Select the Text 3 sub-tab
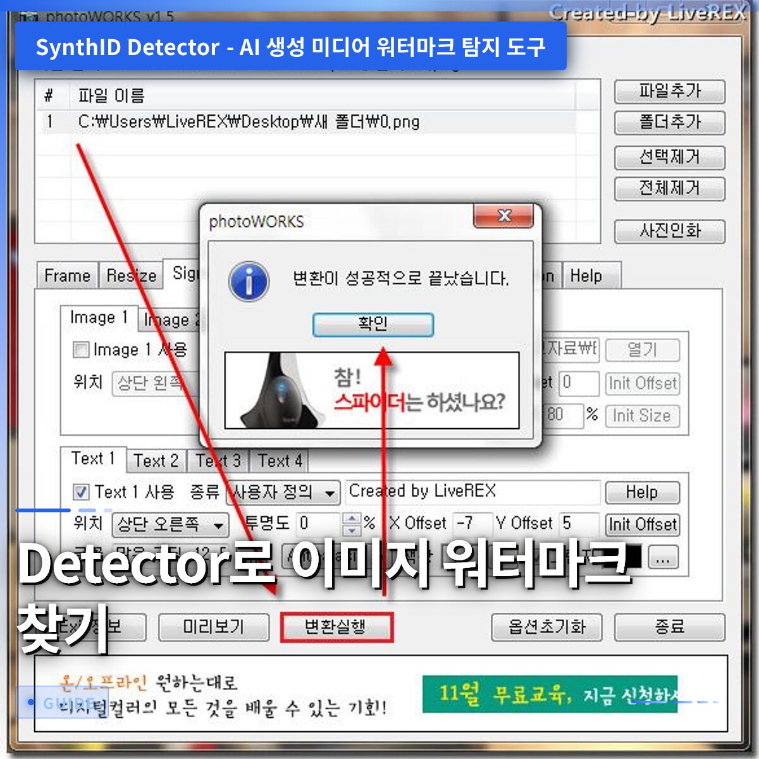759x759 pixels. coord(218,461)
